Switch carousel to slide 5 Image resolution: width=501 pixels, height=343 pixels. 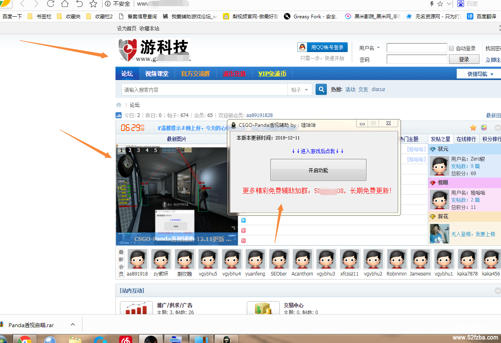click(155, 150)
